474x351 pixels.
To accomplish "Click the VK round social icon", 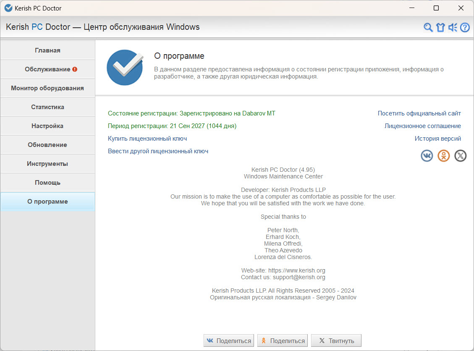I will [427, 156].
